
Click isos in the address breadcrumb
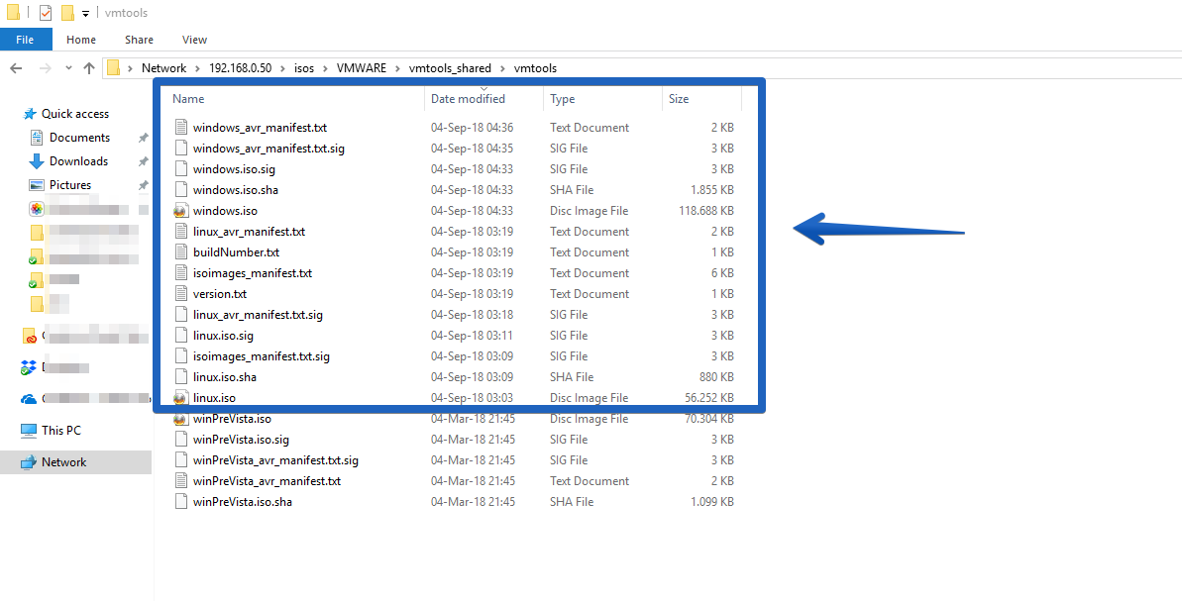point(304,67)
